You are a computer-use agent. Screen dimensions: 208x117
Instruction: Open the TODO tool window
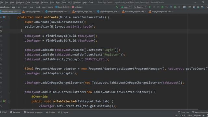pos(4,112)
